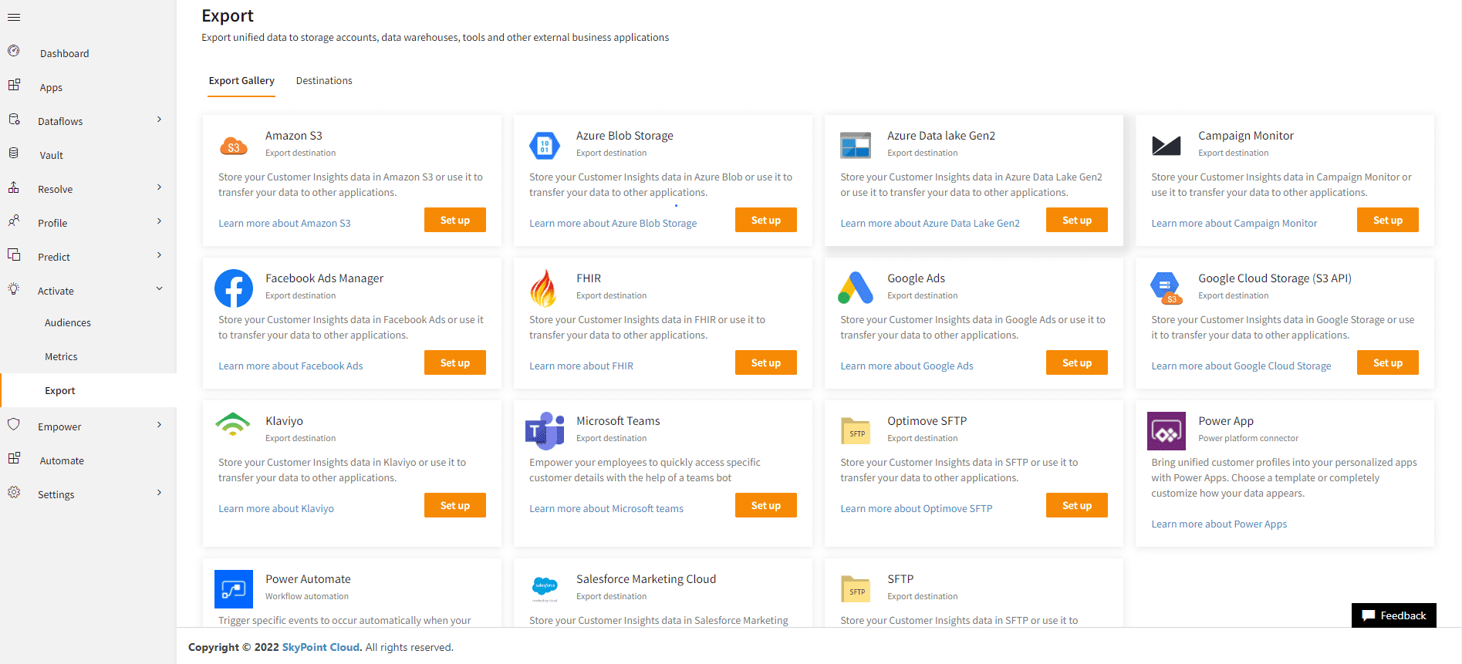Click the hamburger menu icon
This screenshot has width=1462, height=664.
pyautogui.click(x=14, y=17)
